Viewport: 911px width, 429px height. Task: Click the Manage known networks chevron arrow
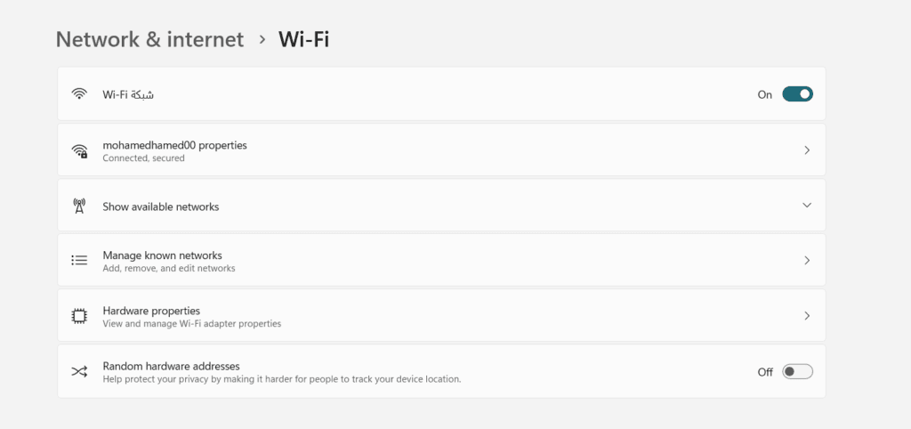807,261
